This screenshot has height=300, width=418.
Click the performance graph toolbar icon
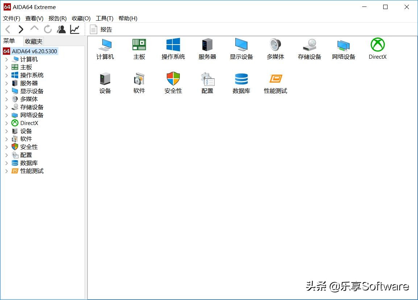pyautogui.click(x=75, y=29)
